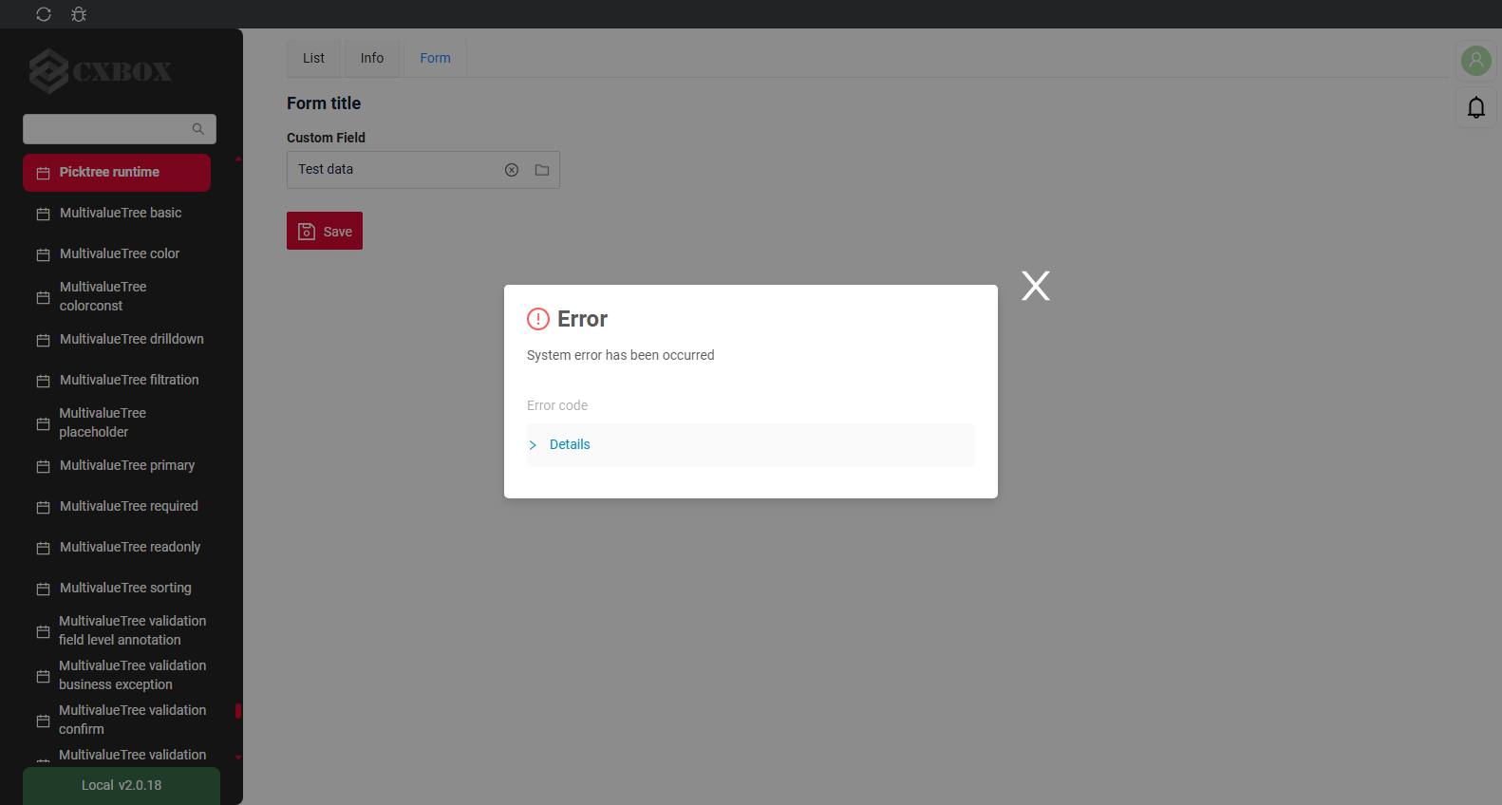Clear the Custom Field value icon
The height and width of the screenshot is (805, 1502).
coord(512,170)
